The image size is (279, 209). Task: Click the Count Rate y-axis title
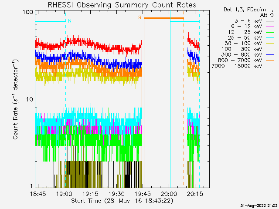tap(16, 100)
